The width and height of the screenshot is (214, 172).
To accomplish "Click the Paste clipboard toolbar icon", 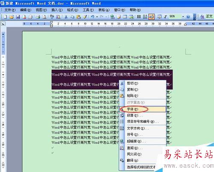I will point(78,17).
